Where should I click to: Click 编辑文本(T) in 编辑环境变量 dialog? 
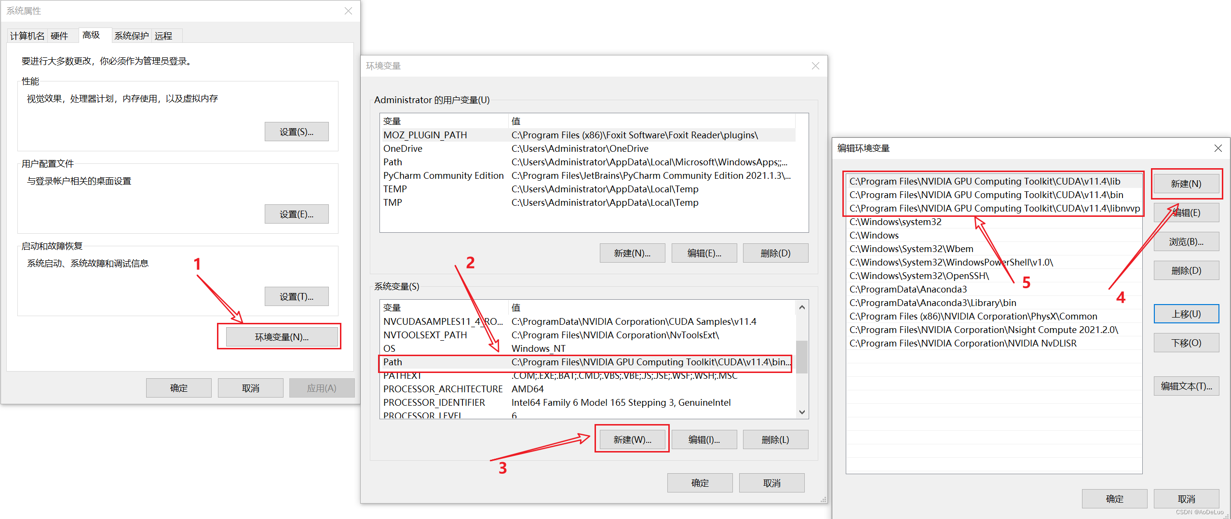1186,386
